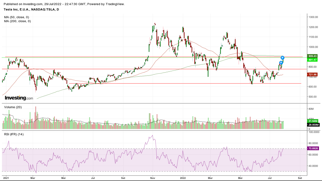Click the 909.43 price tag on the axis

pos(312,56)
